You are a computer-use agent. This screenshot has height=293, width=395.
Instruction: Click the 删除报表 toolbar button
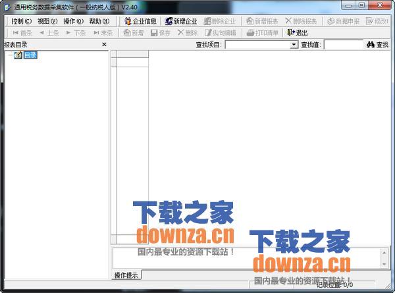(x=301, y=22)
